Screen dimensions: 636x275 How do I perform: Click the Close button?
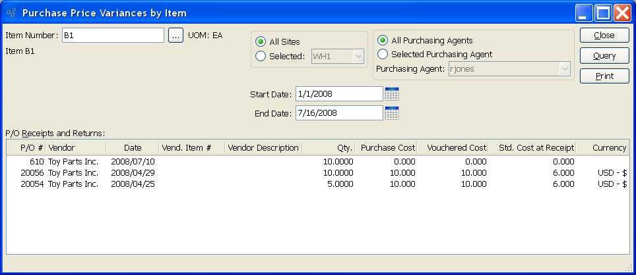pos(604,36)
